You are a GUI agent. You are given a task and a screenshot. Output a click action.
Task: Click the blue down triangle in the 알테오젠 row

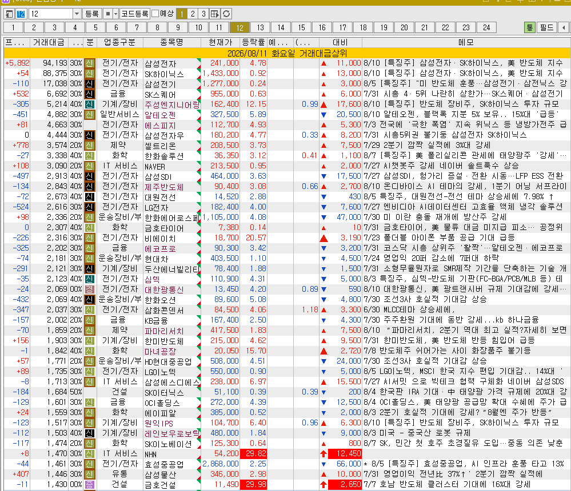(324, 115)
